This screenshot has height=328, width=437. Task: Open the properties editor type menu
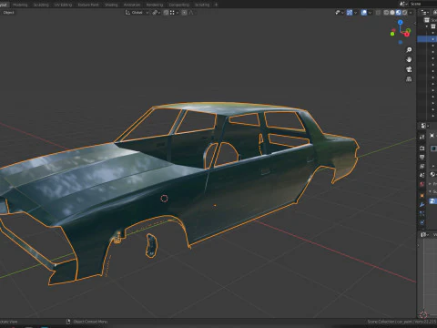[x=424, y=126]
